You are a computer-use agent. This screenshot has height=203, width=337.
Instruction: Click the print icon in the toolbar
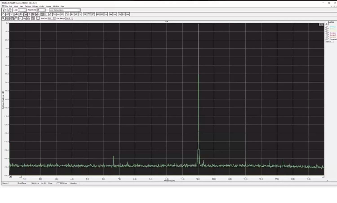pyautogui.click(x=16, y=14)
